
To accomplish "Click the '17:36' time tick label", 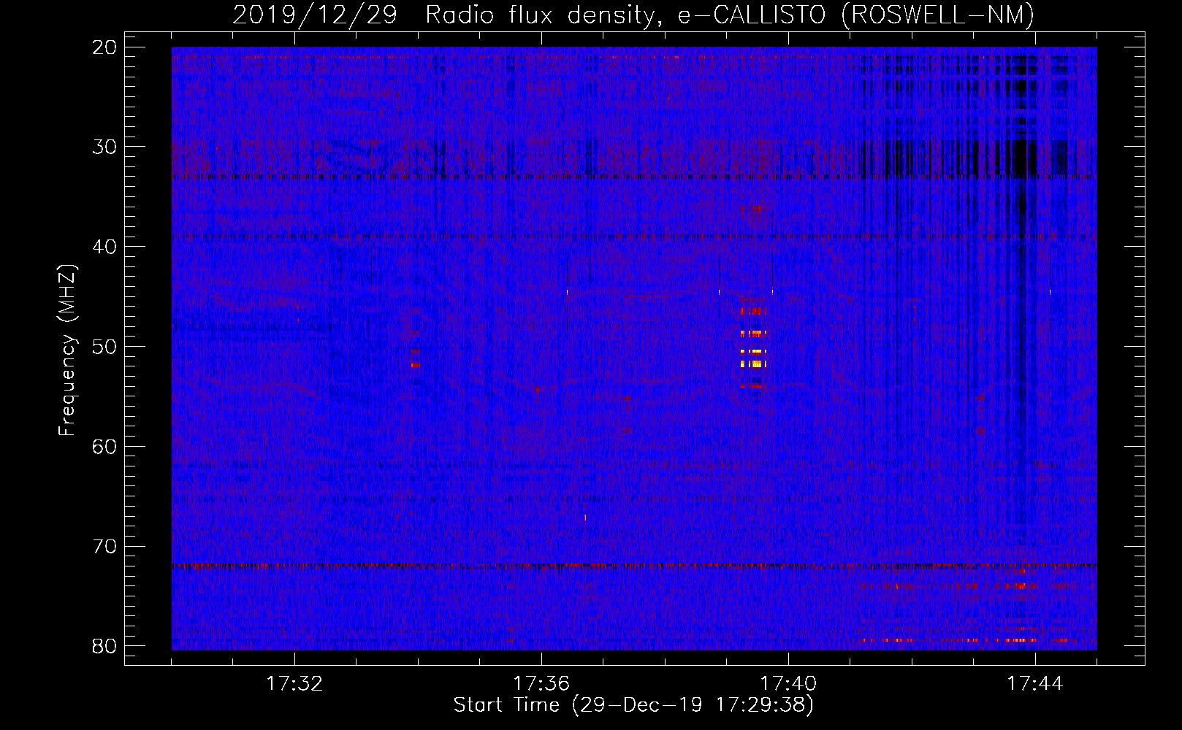I will point(541,684).
